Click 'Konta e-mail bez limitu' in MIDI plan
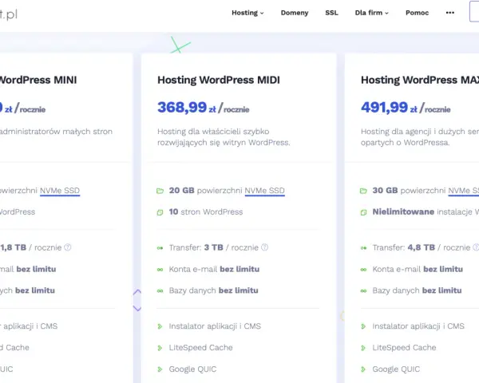The width and height of the screenshot is (479, 383). [214, 269]
